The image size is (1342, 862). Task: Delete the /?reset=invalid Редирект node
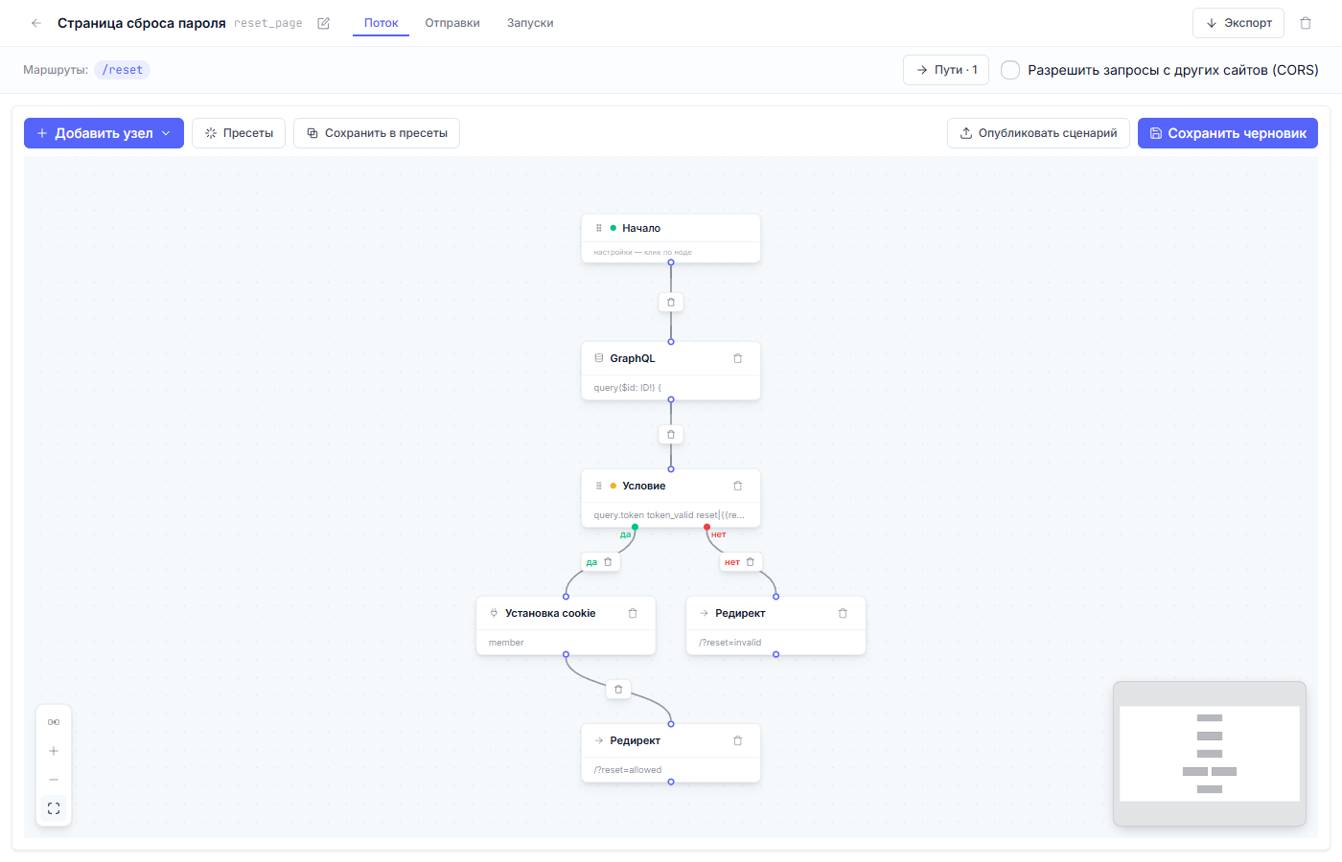[x=843, y=613]
